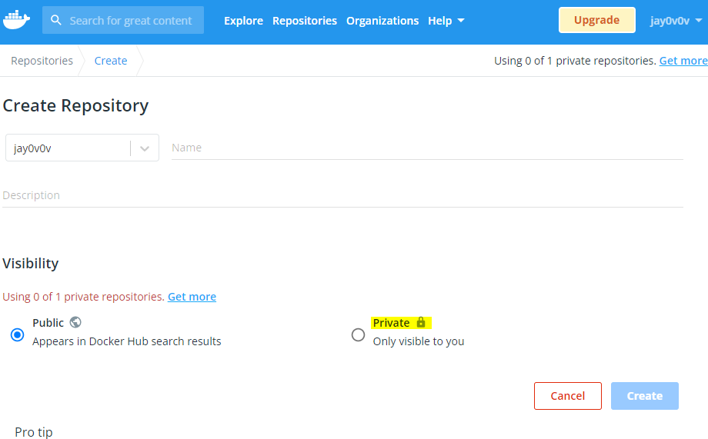Viewport: 708px width, 439px height.
Task: Click the Public label text
Action: pyautogui.click(x=48, y=323)
